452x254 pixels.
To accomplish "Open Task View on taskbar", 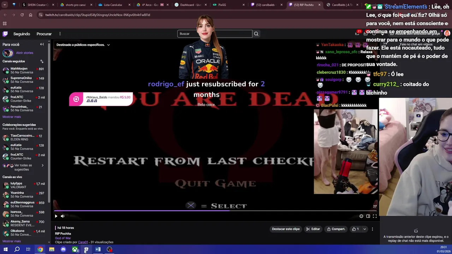I will 28,249.
